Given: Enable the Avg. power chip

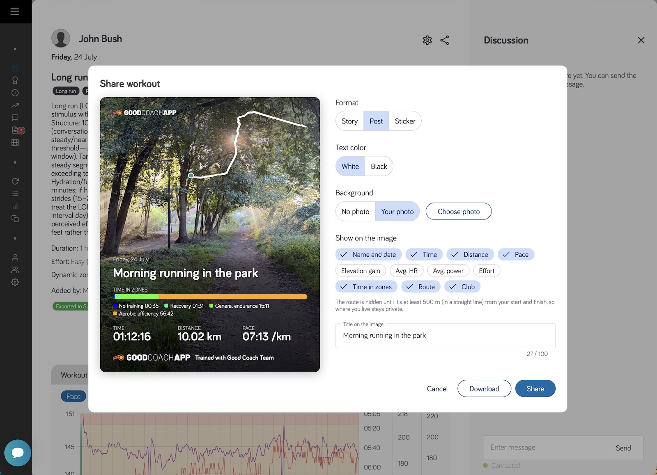Looking at the screenshot, I should click(448, 271).
